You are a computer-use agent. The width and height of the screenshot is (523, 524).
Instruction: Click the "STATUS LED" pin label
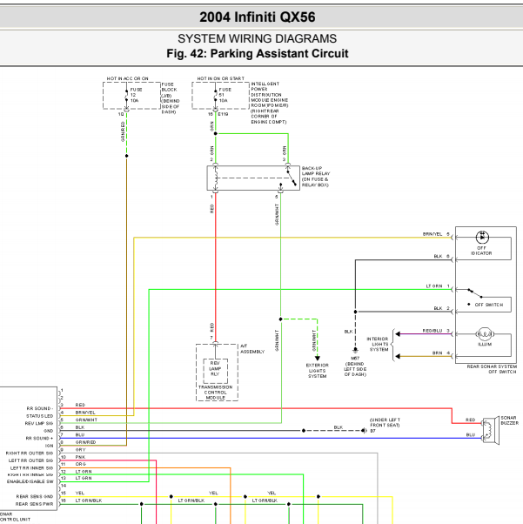[40, 416]
